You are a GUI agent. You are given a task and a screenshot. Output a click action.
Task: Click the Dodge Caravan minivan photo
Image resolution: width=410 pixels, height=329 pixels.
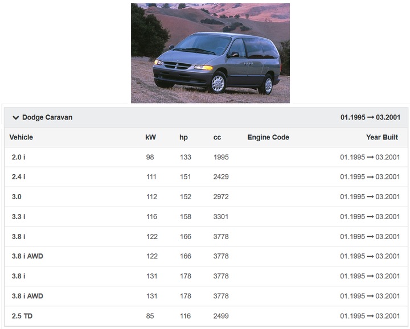[x=210, y=53]
